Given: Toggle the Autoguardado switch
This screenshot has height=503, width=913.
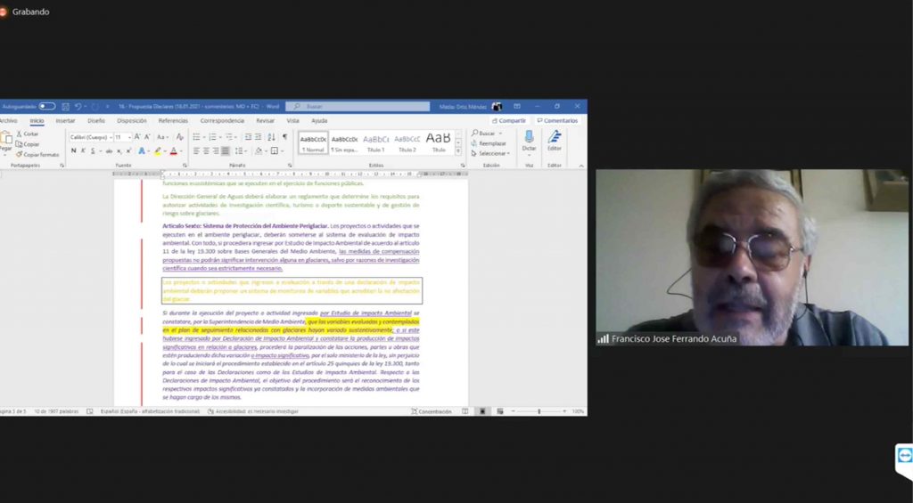Looking at the screenshot, I should point(47,107).
